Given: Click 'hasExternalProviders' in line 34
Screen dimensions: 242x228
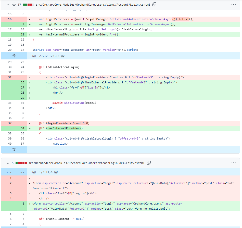Looking at the screenshot, I should [64, 128].
